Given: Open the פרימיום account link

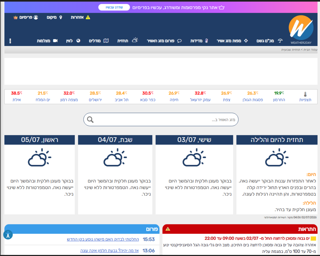Looking at the screenshot, I should pos(26,17).
